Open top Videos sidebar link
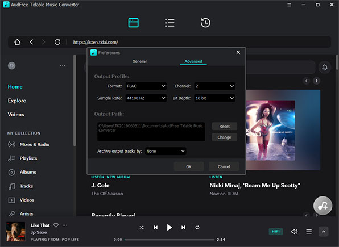This screenshot has width=339, height=247. (16, 115)
